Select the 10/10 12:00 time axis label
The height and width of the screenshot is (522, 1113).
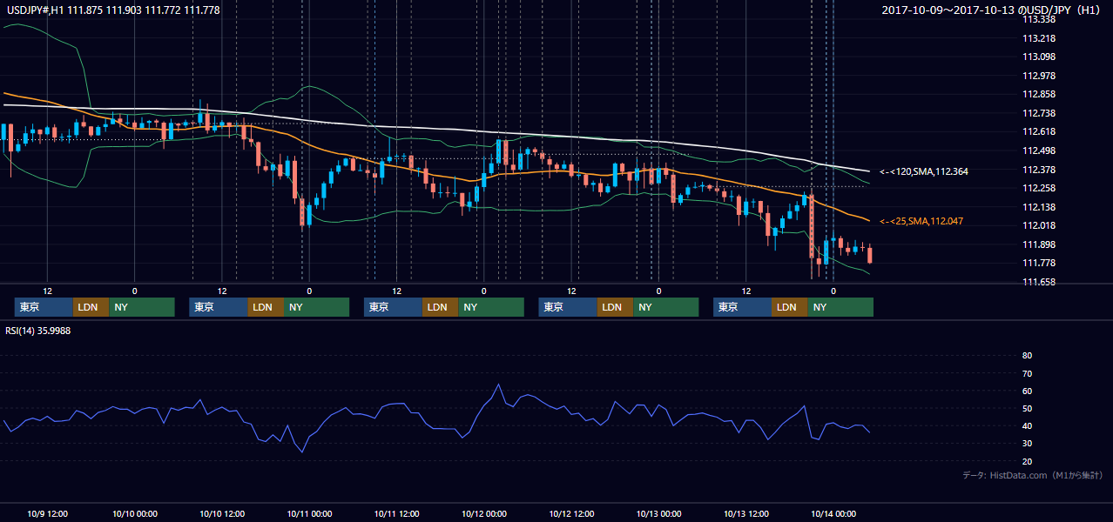[221, 513]
